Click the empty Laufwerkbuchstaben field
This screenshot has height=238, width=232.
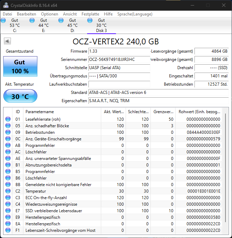click(x=119, y=84)
